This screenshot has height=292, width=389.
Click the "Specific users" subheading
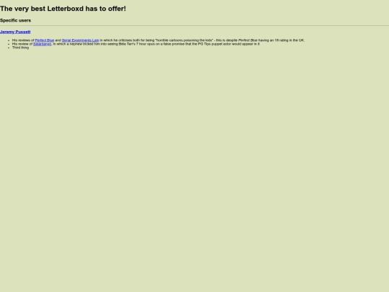pos(15,20)
